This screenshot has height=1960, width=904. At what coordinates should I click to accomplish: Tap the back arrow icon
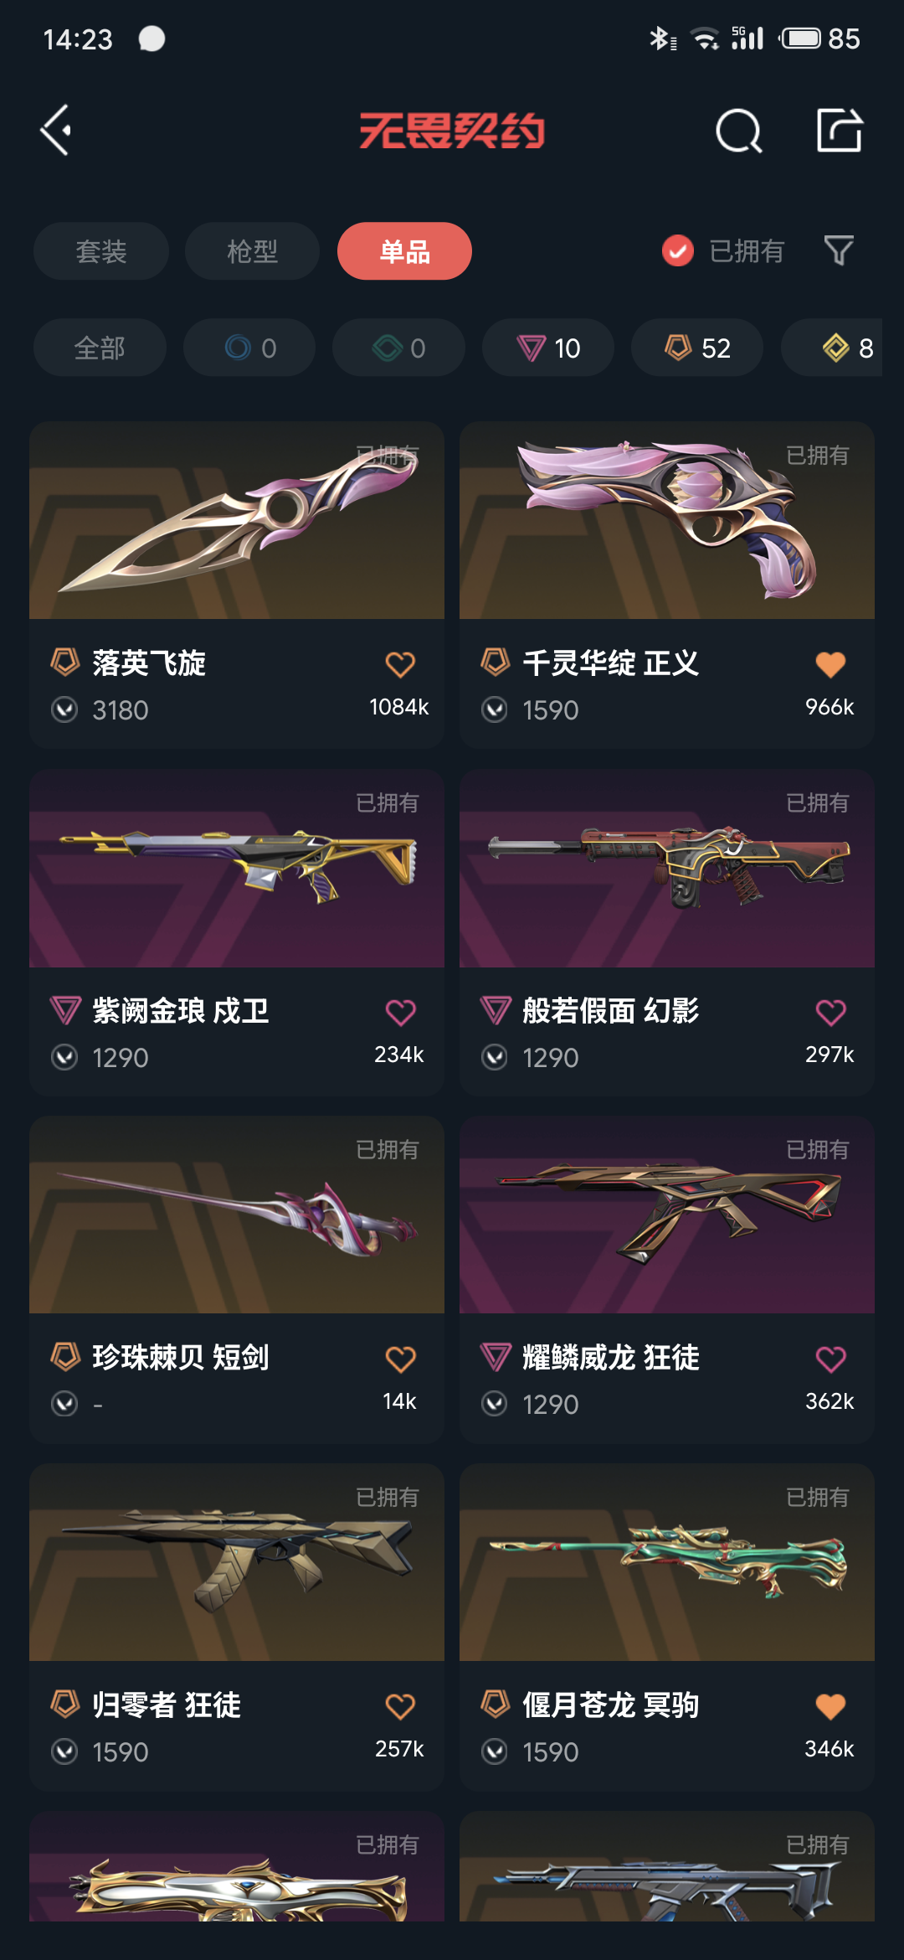tap(56, 130)
